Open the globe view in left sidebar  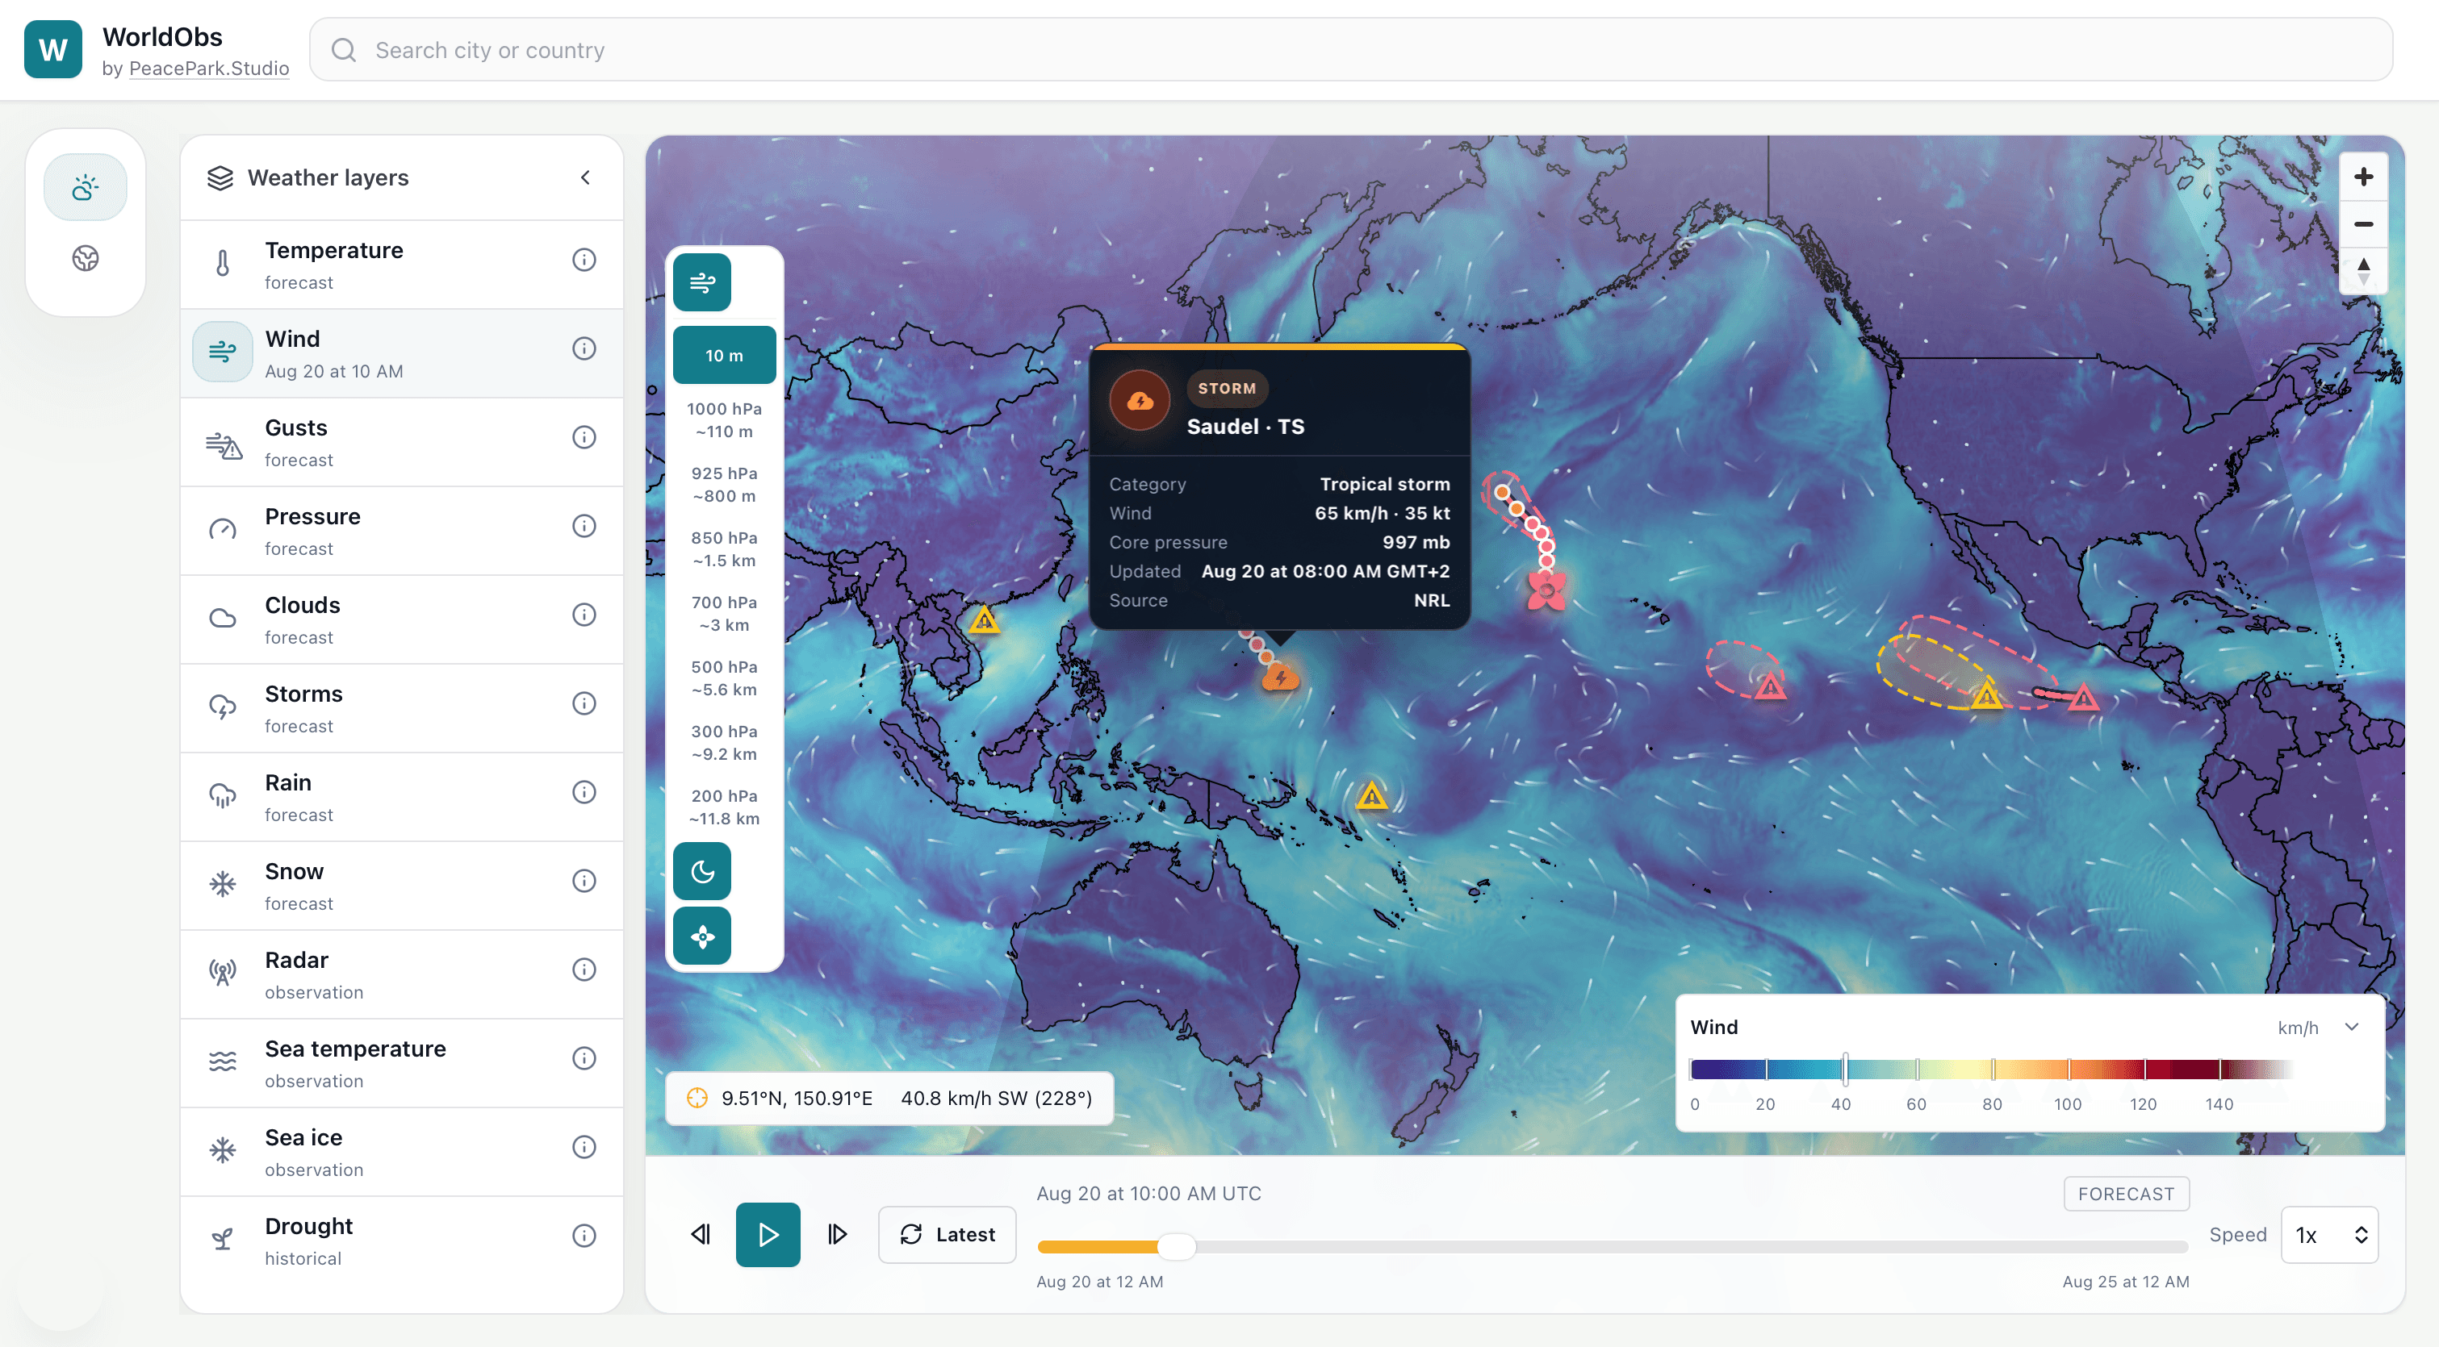[86, 258]
